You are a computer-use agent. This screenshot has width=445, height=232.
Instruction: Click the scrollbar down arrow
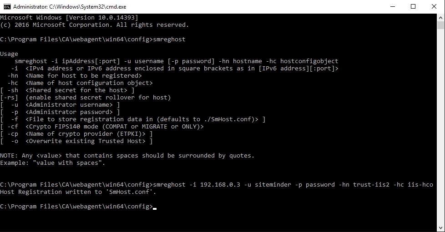point(441,228)
